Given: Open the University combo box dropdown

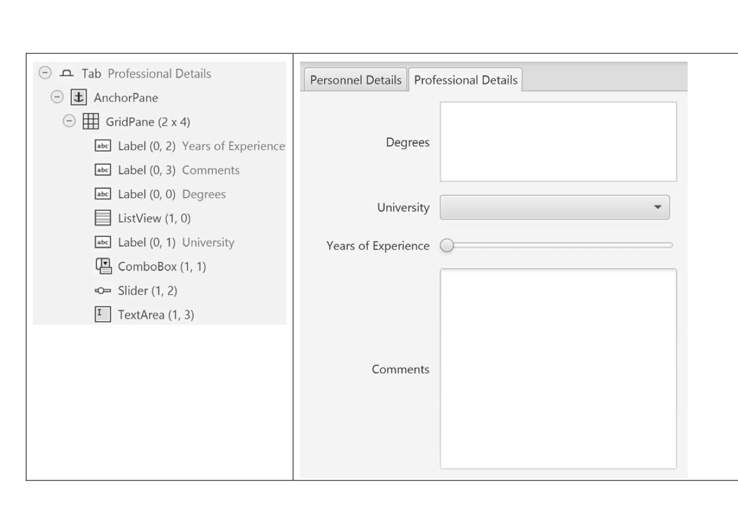Looking at the screenshot, I should (657, 207).
